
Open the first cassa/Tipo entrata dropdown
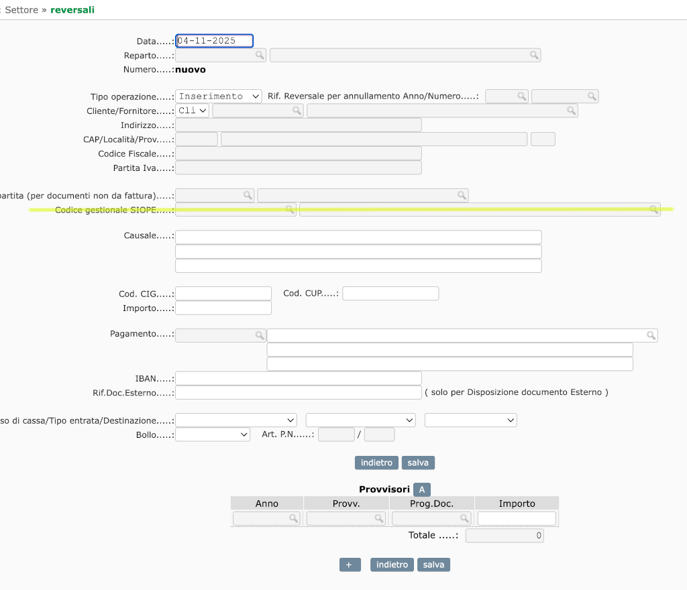tap(235, 420)
